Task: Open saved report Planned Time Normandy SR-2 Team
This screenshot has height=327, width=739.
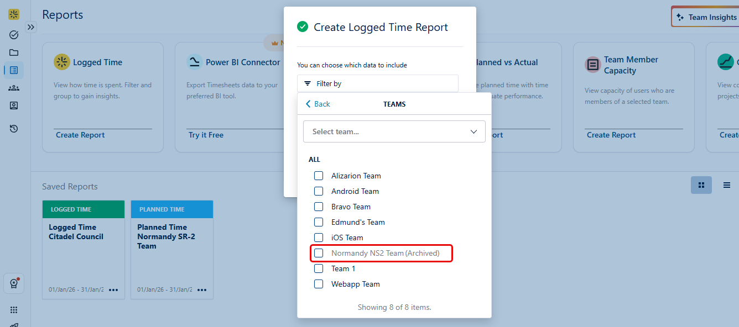Action: pyautogui.click(x=172, y=250)
